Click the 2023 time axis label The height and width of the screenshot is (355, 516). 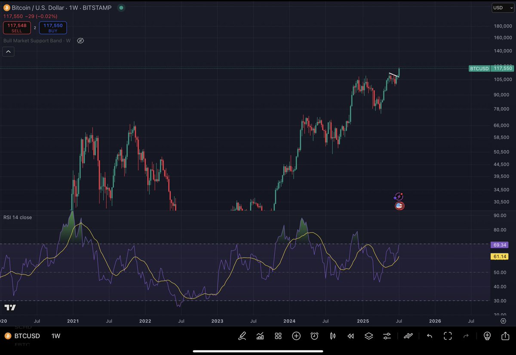point(218,321)
